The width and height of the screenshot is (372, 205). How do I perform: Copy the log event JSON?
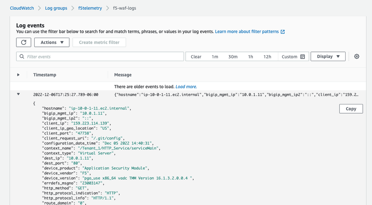click(351, 109)
